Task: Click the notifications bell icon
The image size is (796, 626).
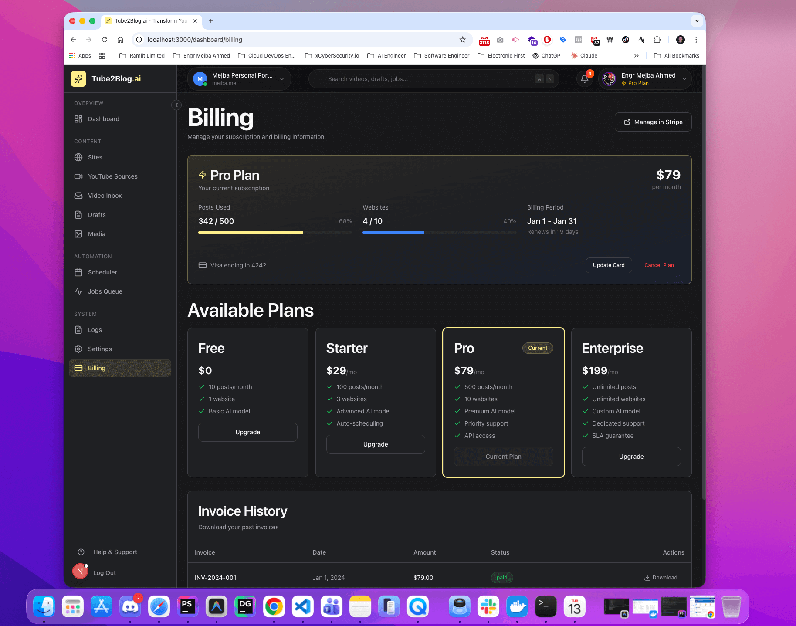Action: point(584,79)
